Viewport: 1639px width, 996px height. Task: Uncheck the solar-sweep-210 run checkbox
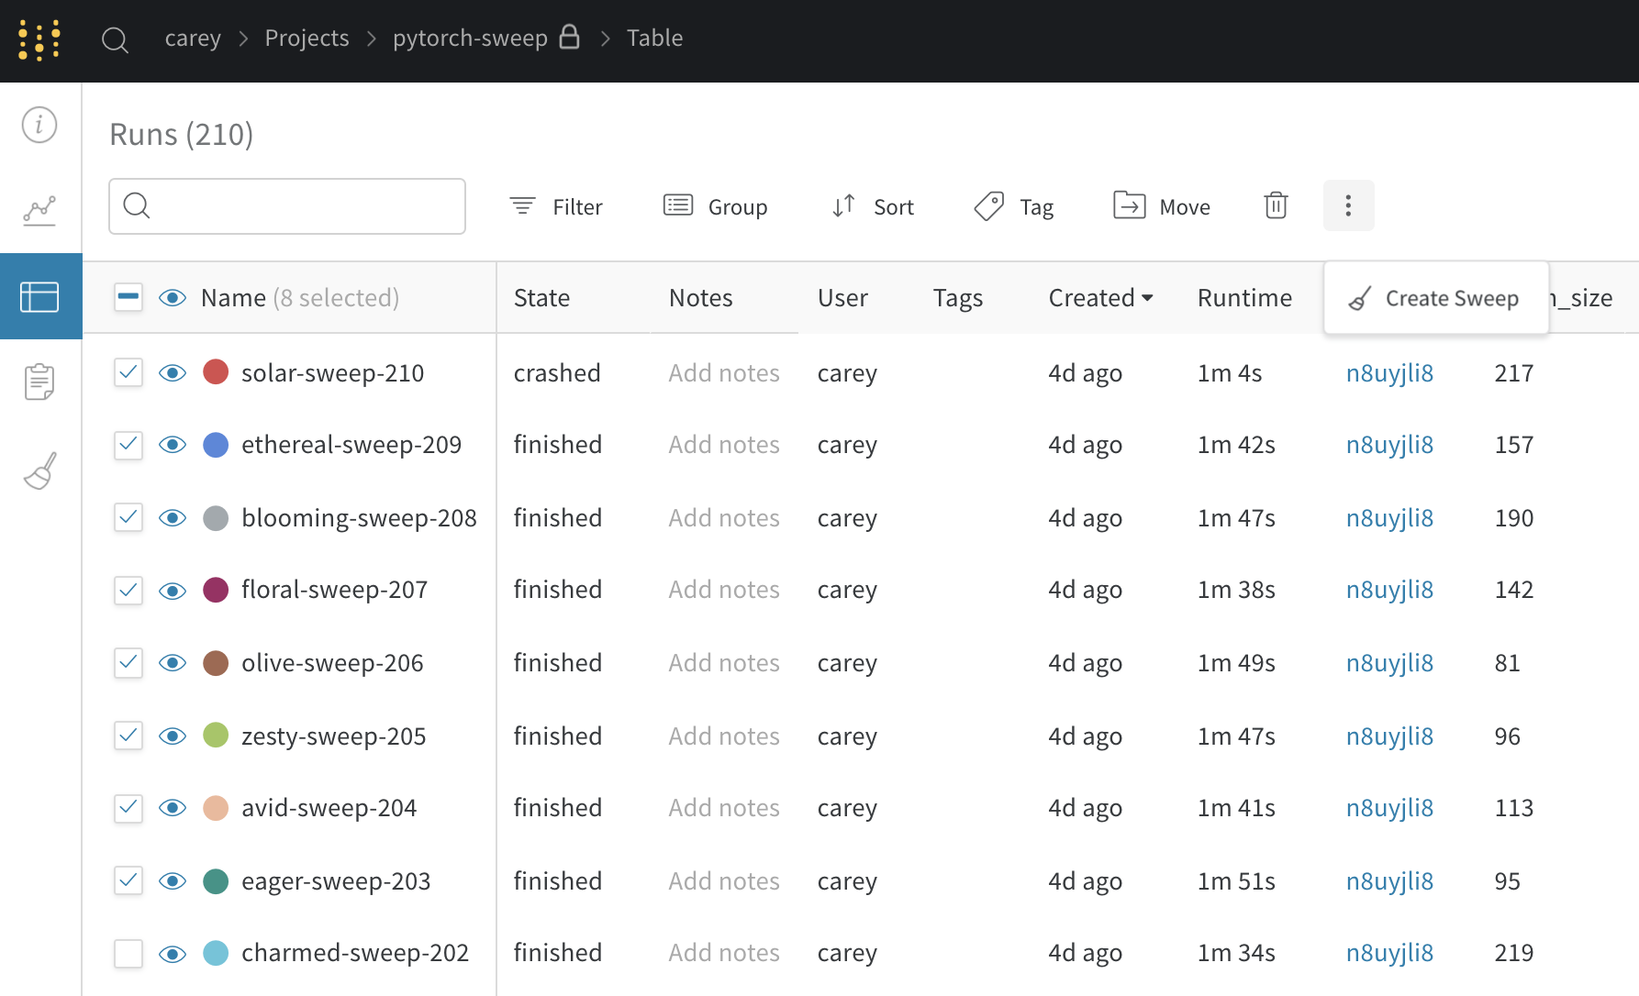click(x=128, y=372)
